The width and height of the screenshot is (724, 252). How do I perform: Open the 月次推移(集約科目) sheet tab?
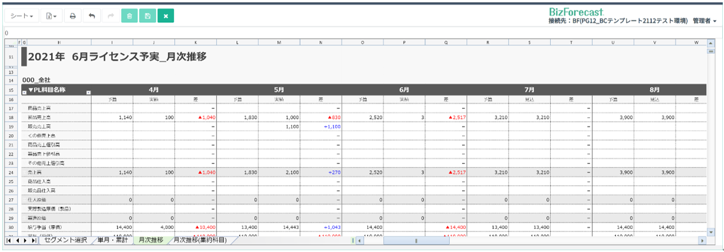pyautogui.click(x=200, y=240)
